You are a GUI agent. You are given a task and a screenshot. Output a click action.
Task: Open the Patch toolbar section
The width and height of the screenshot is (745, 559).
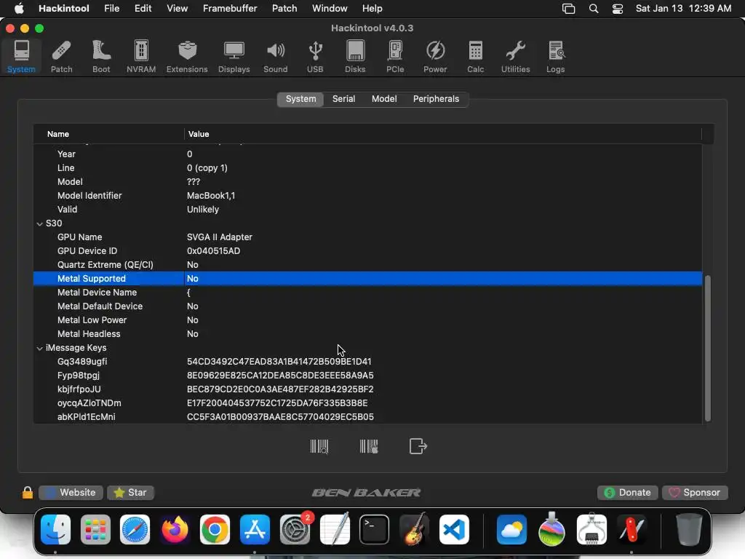pyautogui.click(x=62, y=57)
